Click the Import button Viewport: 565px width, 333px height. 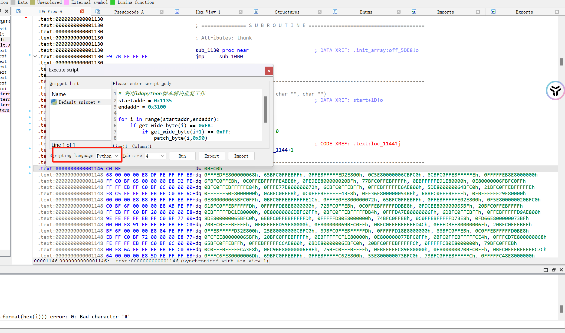pos(241,156)
